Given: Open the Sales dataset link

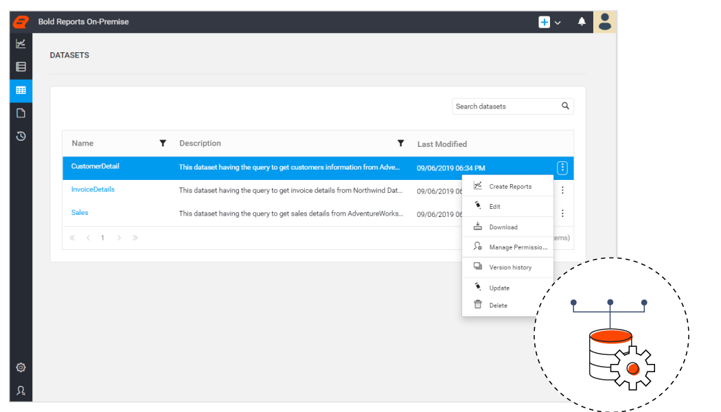Looking at the screenshot, I should (80, 212).
